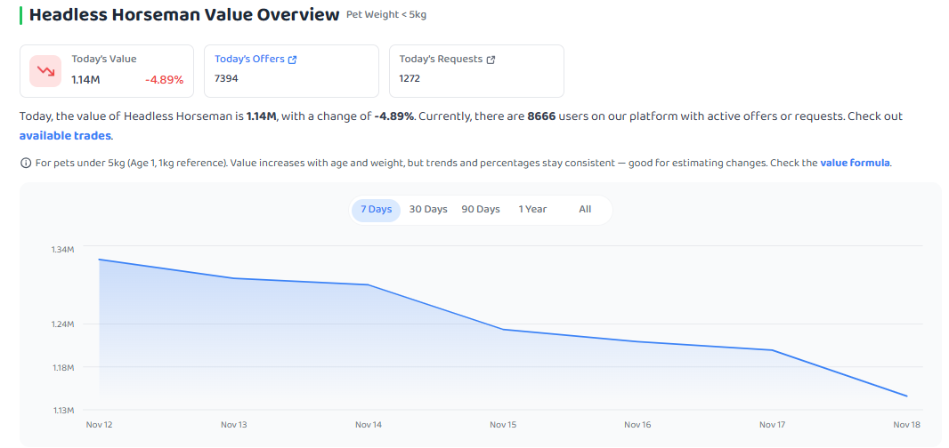949x448 pixels.
Task: Open external link icon beside Today's Offers
Action: (292, 60)
